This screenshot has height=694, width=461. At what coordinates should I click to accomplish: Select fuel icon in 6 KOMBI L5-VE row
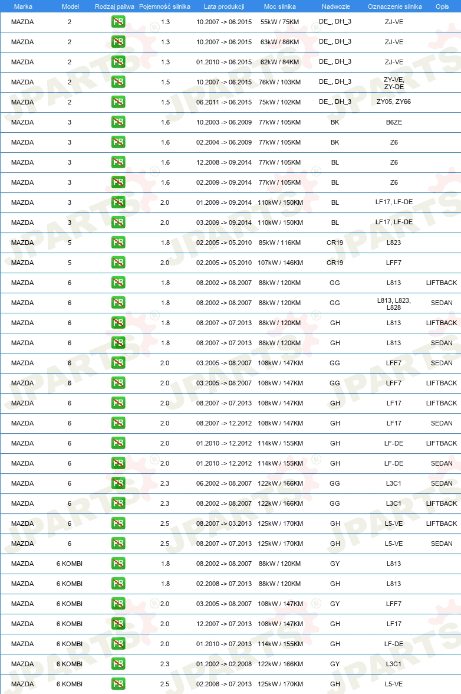pos(118,684)
